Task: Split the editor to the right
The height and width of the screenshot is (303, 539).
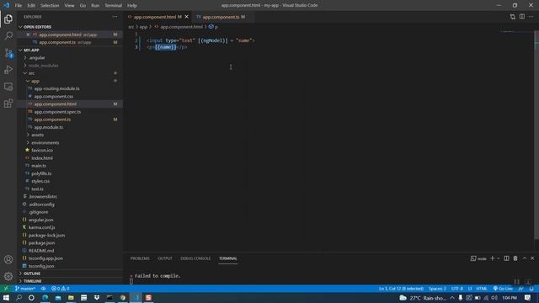Action: point(522,17)
